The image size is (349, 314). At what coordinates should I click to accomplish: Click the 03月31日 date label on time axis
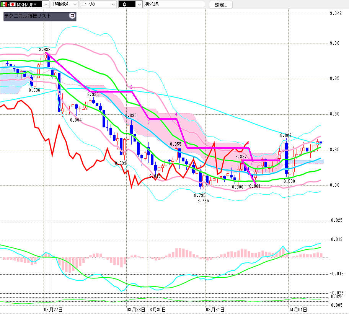215,309
